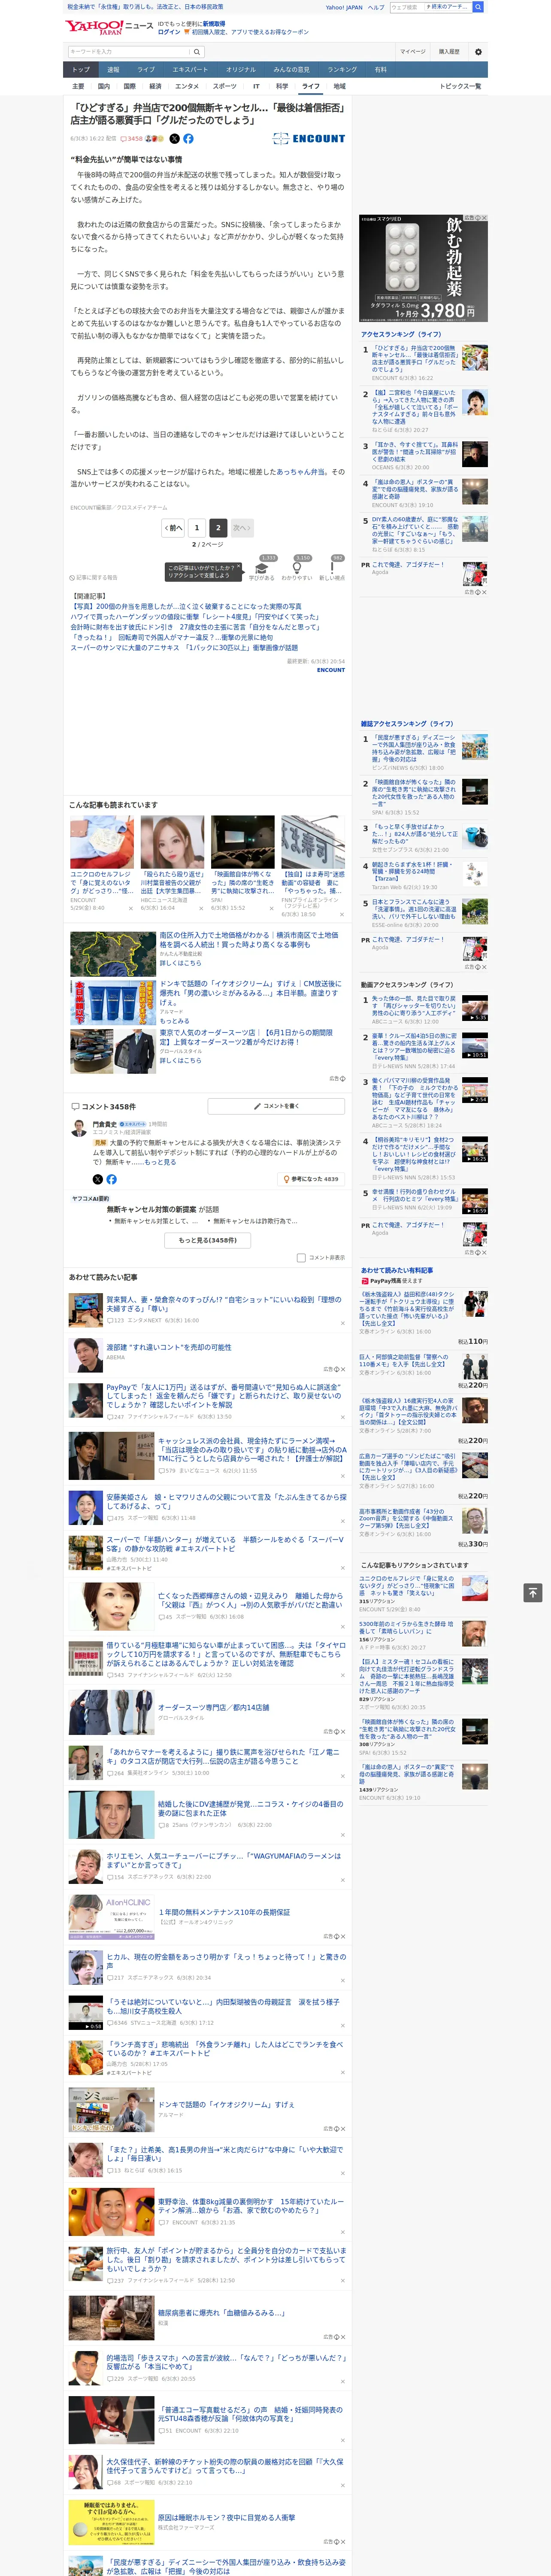Go to previous page 前へ button
Image resolution: width=551 pixels, height=2576 pixels.
tap(174, 528)
